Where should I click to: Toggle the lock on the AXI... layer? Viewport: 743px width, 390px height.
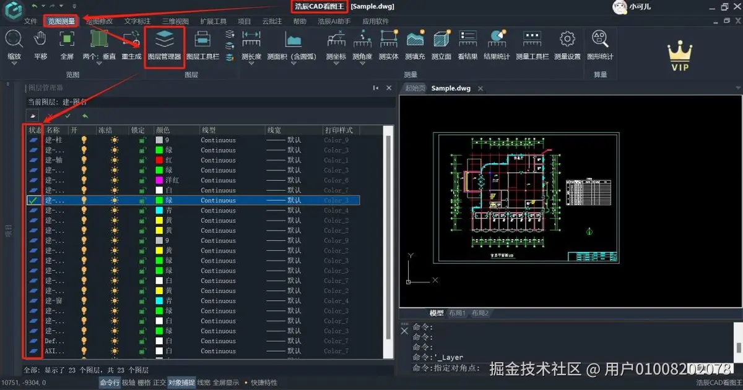142,351
